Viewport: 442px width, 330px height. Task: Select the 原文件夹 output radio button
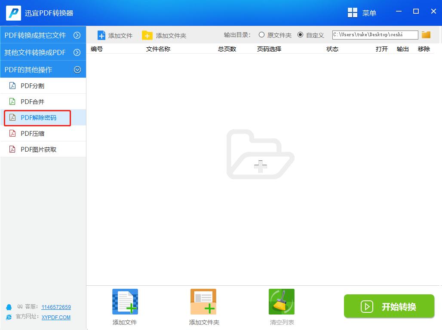pos(261,35)
